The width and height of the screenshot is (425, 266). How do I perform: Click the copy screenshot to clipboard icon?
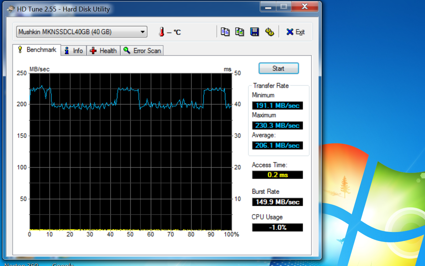click(239, 32)
